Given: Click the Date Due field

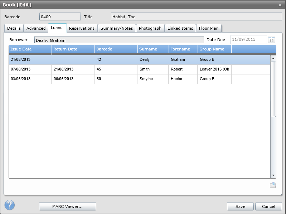Looking at the screenshot, I should point(248,40).
